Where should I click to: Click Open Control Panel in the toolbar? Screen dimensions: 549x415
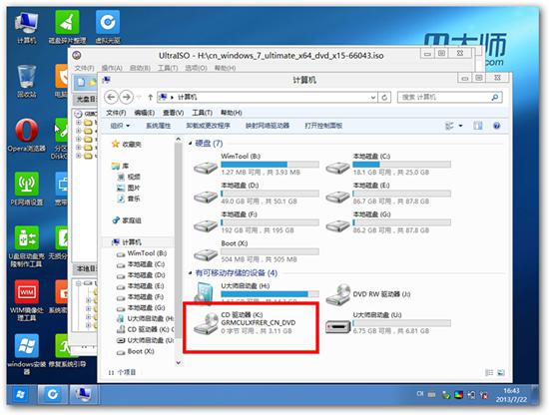click(x=323, y=126)
